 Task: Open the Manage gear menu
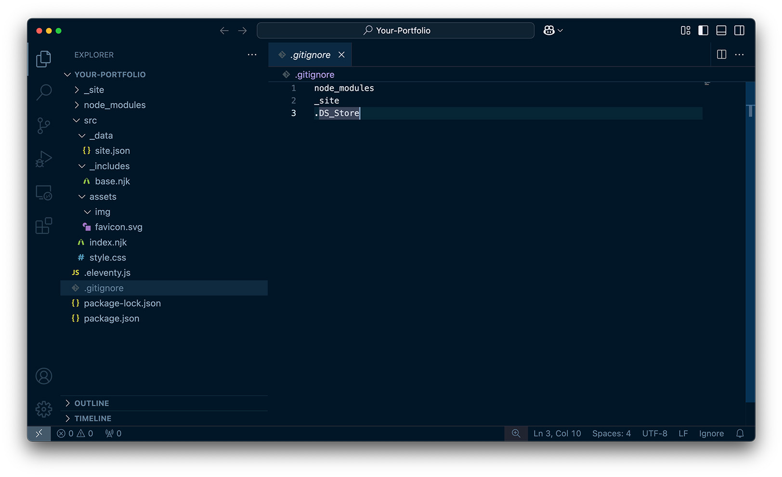tap(43, 409)
